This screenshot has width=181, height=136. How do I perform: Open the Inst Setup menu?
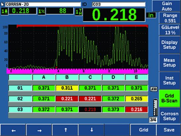pyautogui.click(x=169, y=80)
